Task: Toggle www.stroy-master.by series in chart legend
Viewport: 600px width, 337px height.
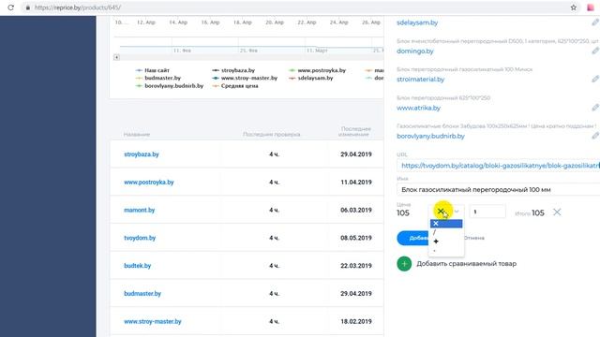Action: pos(245,78)
